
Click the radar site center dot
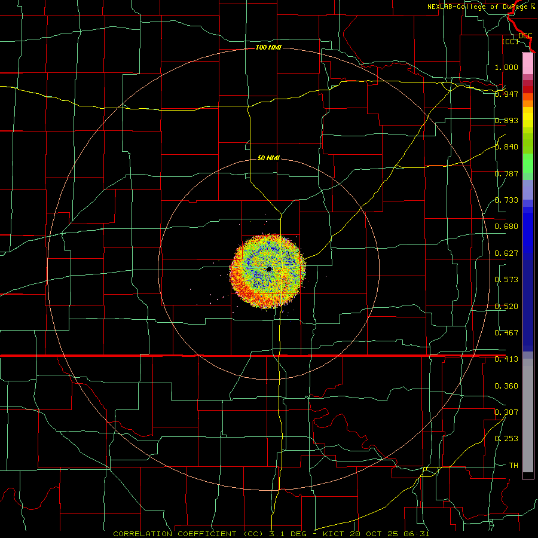[x=268, y=270]
